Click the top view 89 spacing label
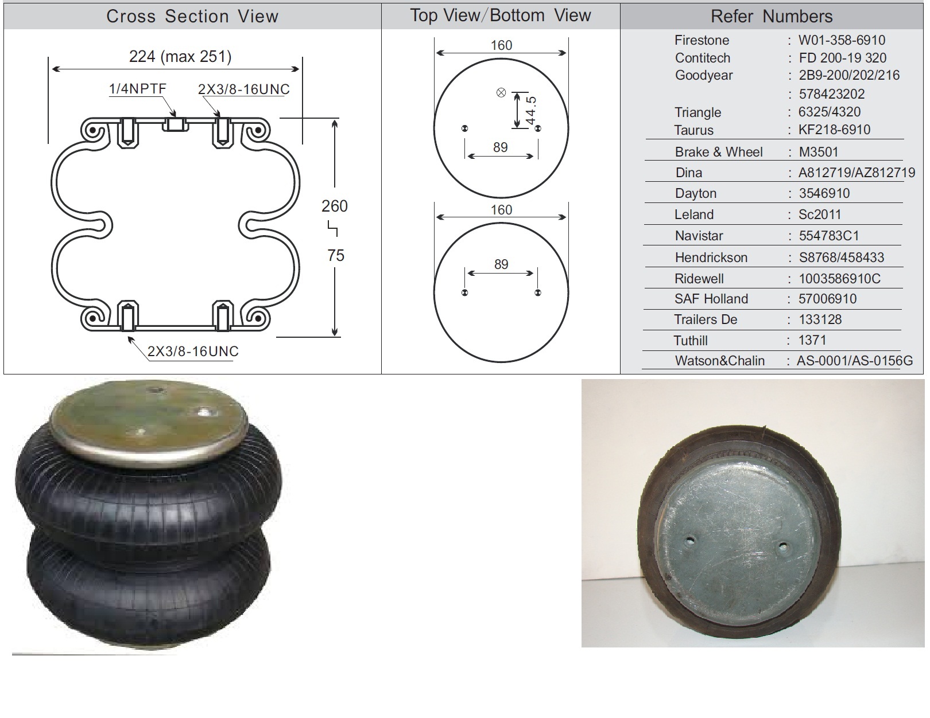 pos(501,147)
